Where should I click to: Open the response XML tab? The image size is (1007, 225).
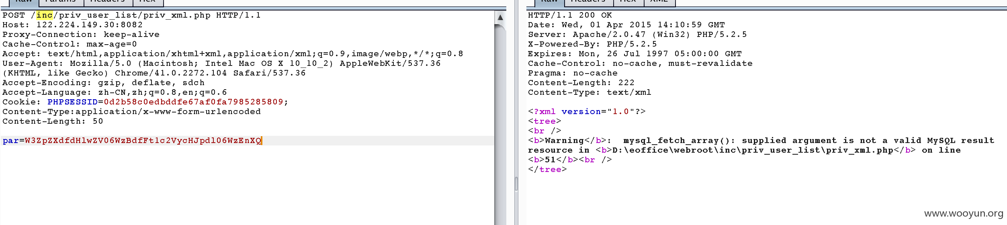tap(659, 2)
